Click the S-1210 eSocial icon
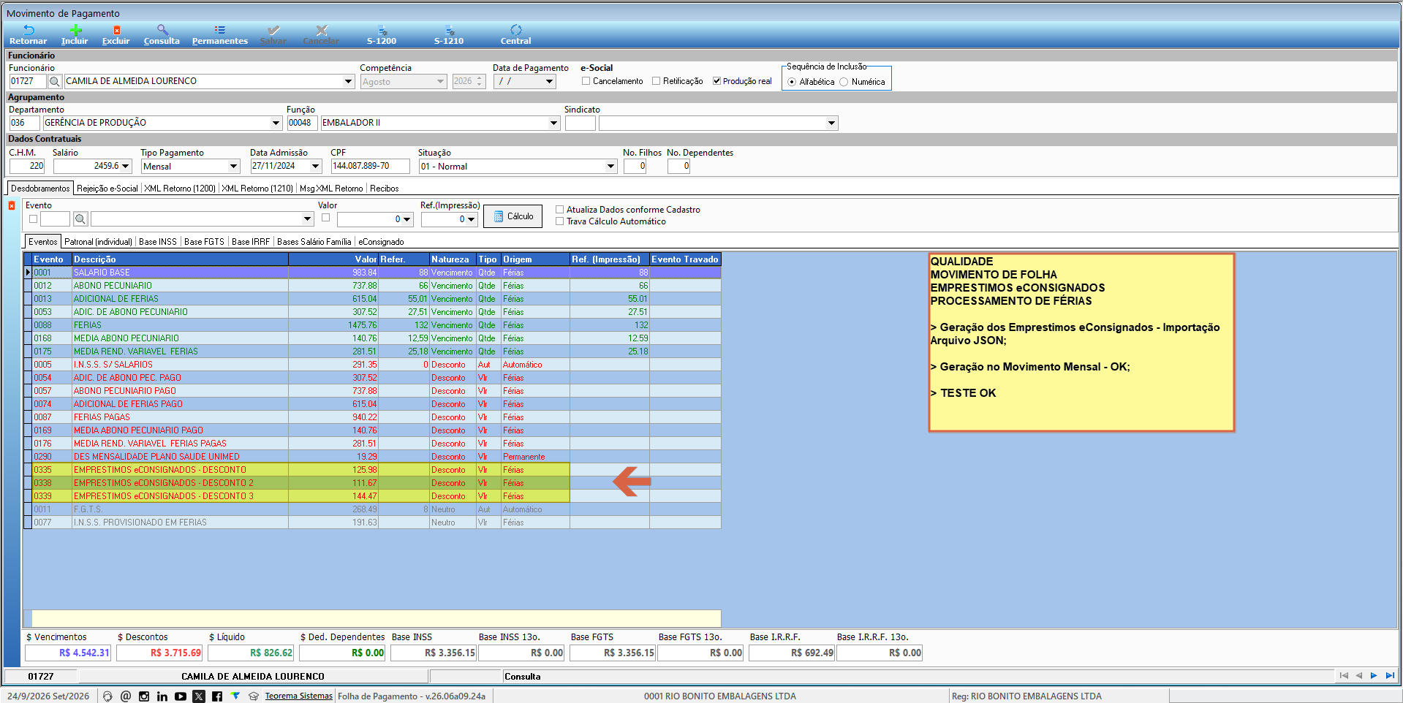The image size is (1403, 703). click(x=449, y=30)
